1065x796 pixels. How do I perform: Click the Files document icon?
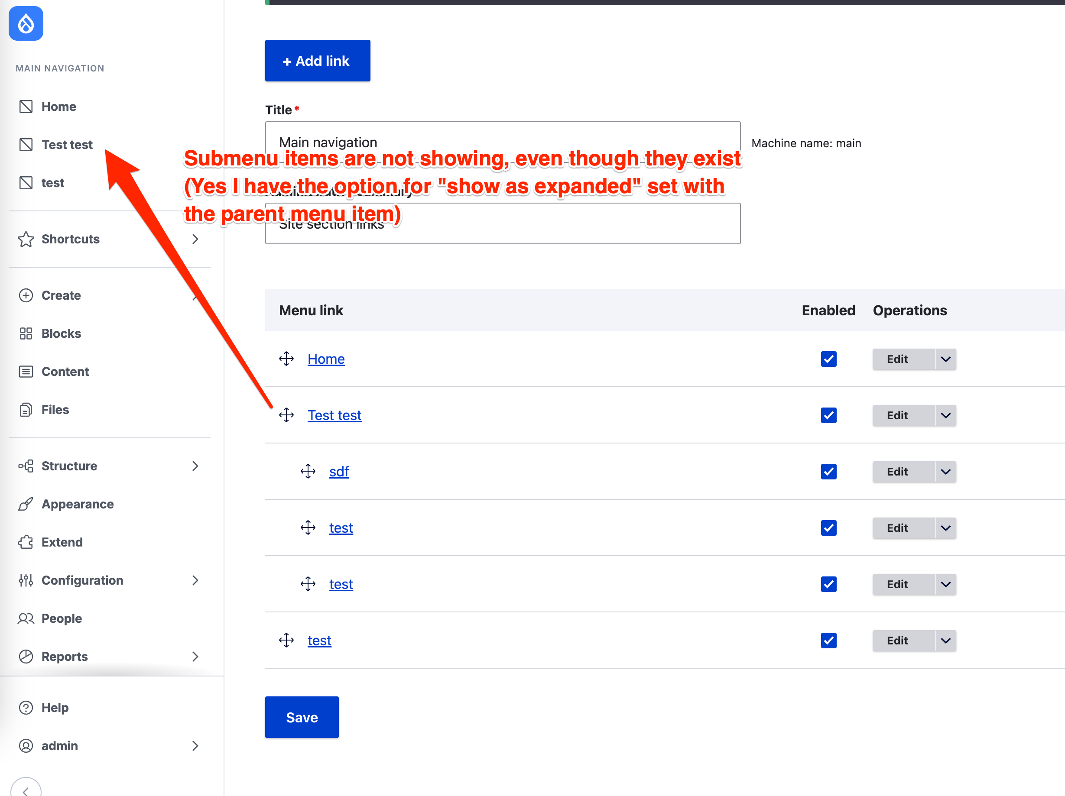tap(26, 409)
